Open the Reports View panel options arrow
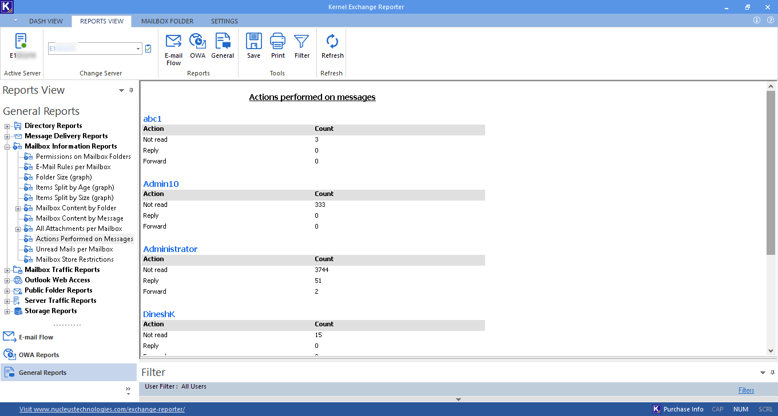Image resolution: width=778 pixels, height=416 pixels. pyautogui.click(x=121, y=91)
